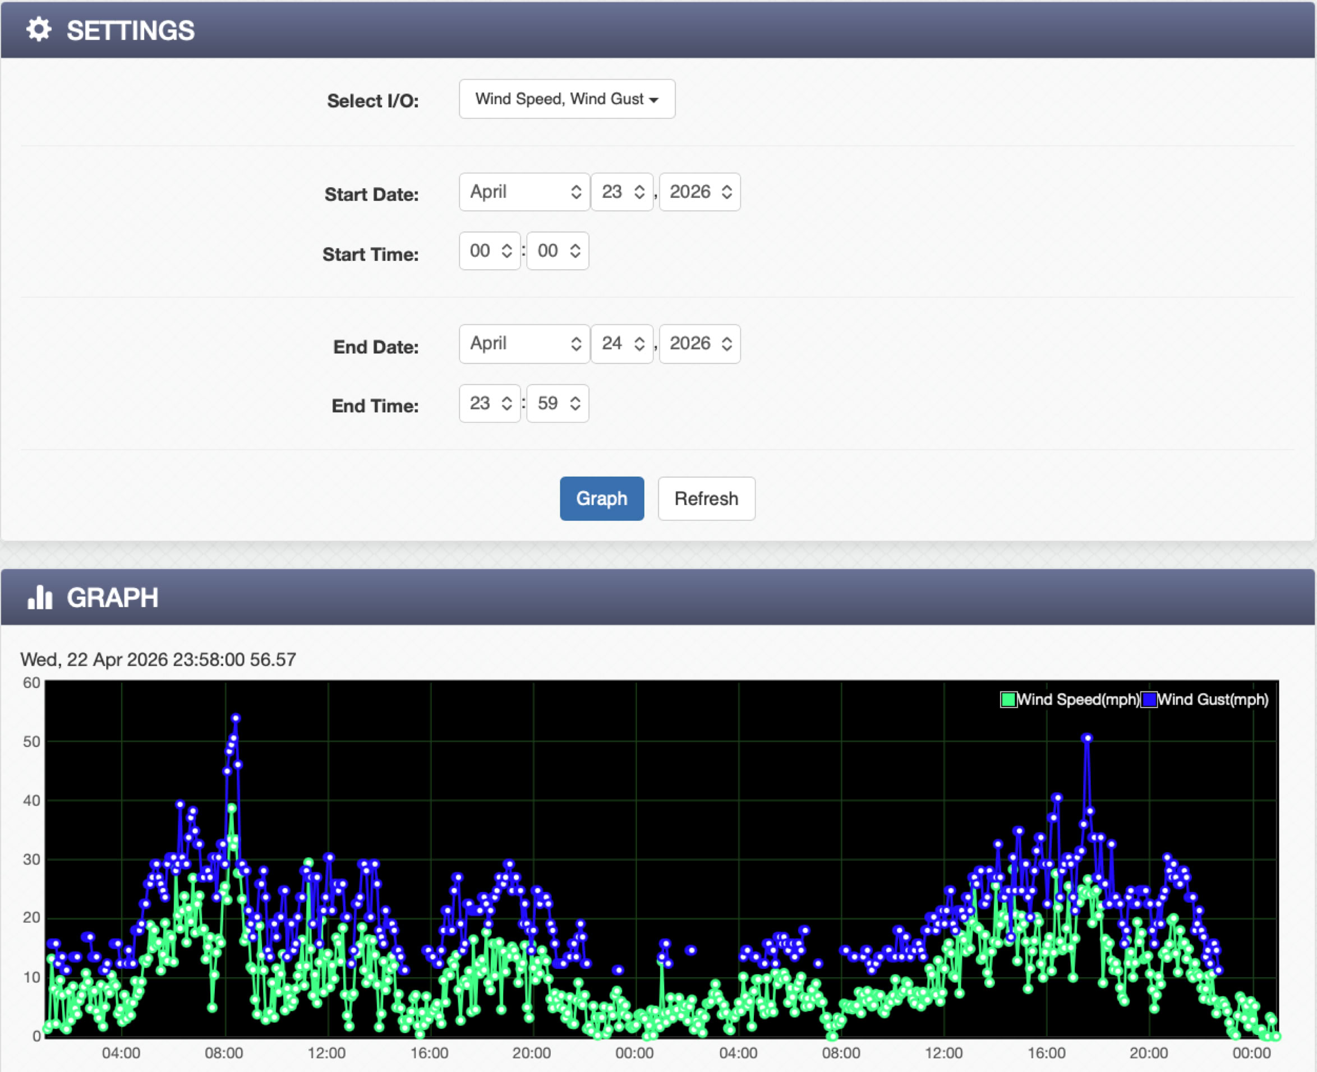Click the Wind Gust(mph) legend label

pos(1213,700)
